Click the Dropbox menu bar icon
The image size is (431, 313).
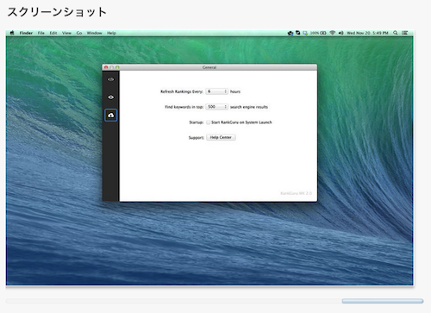(290, 33)
